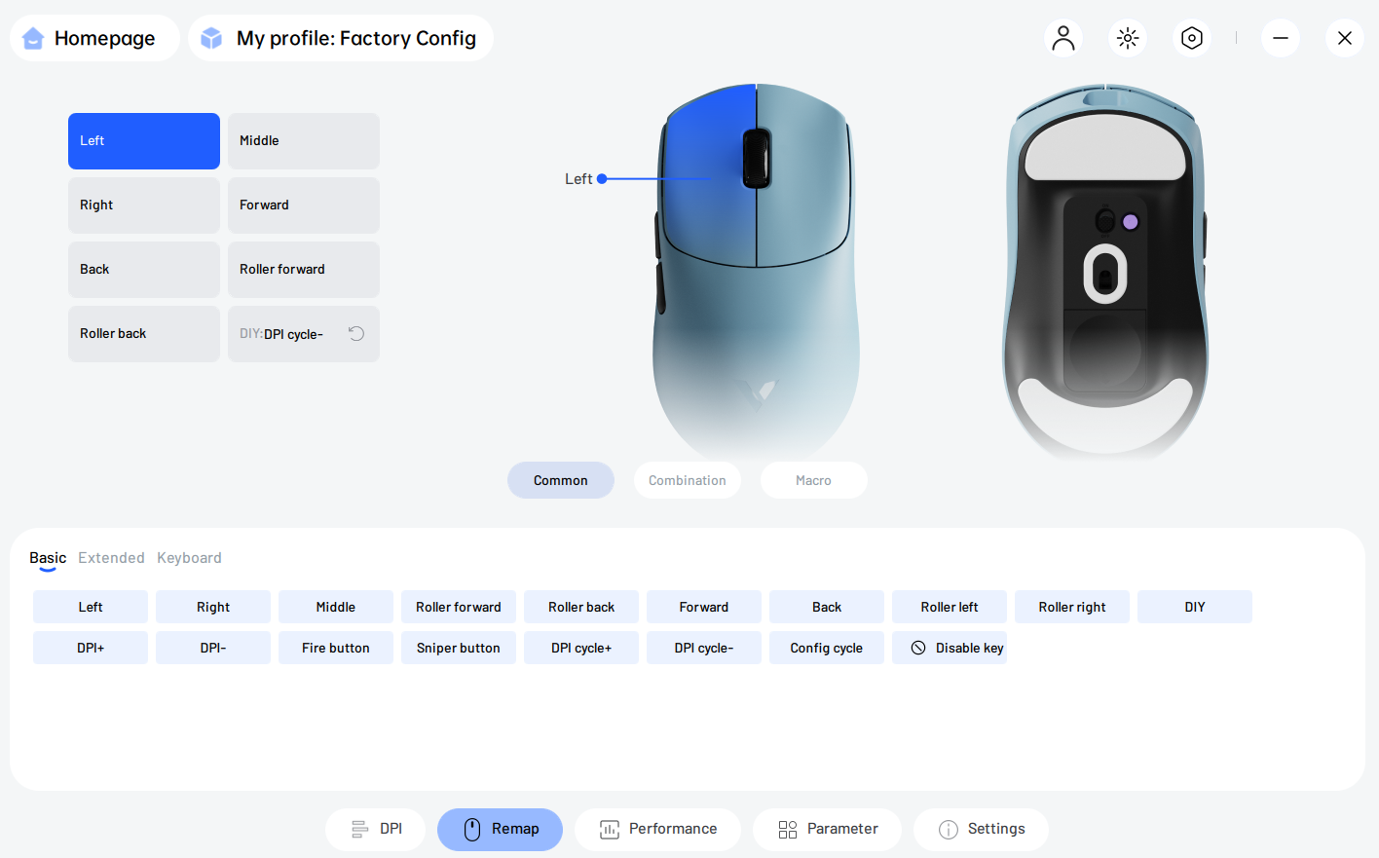The height and width of the screenshot is (858, 1379).
Task: Toggle the light theme sun icon
Action: point(1128,38)
